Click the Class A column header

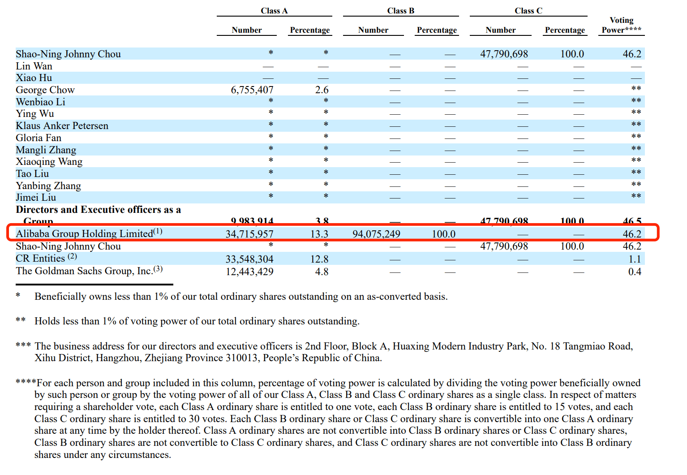tap(274, 11)
